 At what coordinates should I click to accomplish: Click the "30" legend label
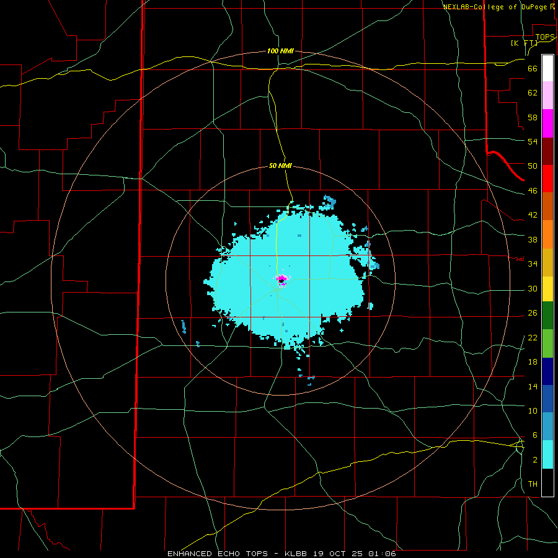click(533, 288)
